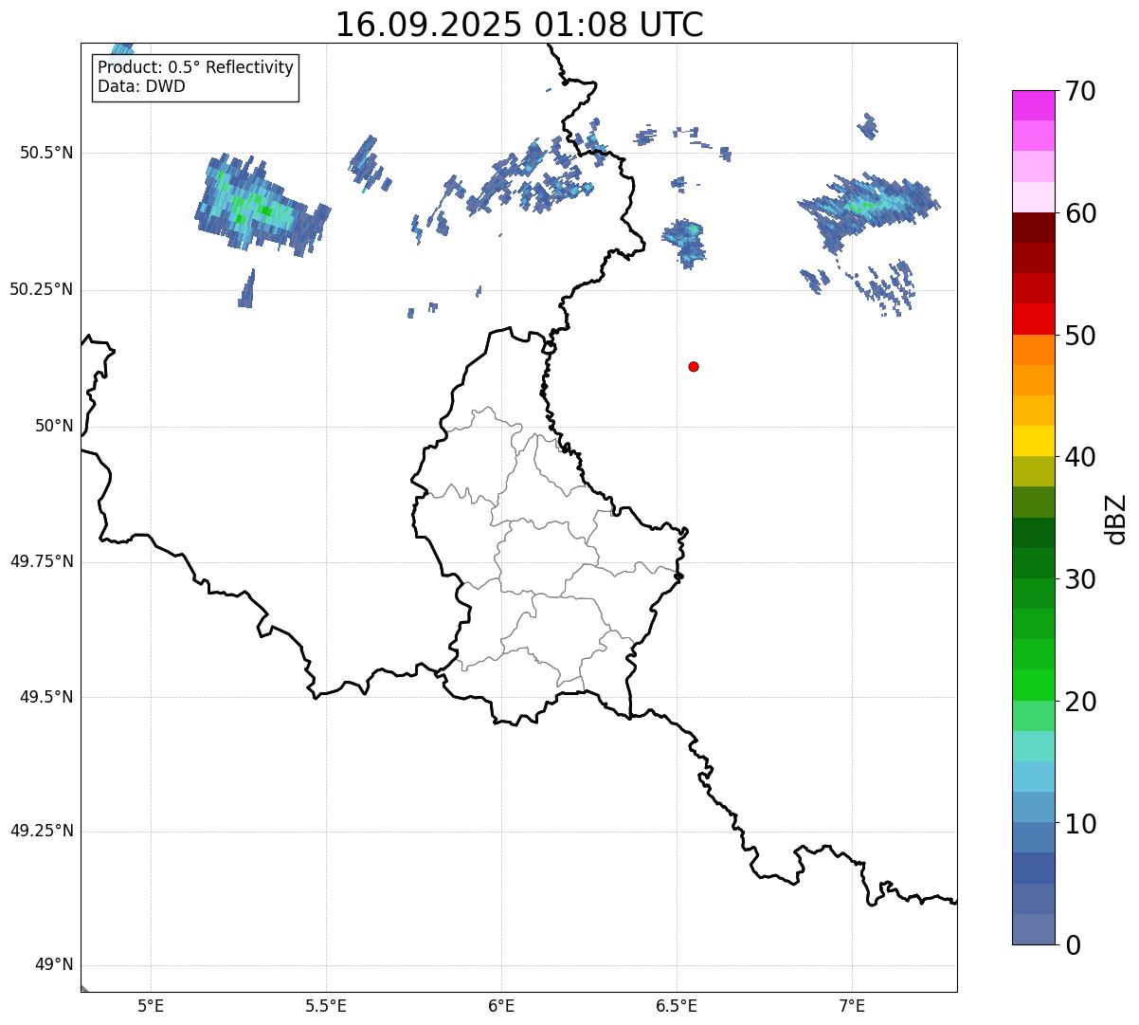This screenshot has width=1139, height=1025.
Task: Click the 7°E longitude tick label
Action: pos(853,1005)
